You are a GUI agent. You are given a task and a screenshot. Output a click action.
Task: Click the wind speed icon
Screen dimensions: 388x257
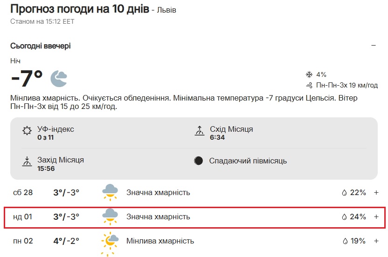[309, 85]
